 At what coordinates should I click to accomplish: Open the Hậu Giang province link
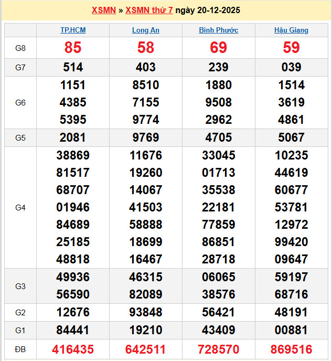click(x=291, y=30)
